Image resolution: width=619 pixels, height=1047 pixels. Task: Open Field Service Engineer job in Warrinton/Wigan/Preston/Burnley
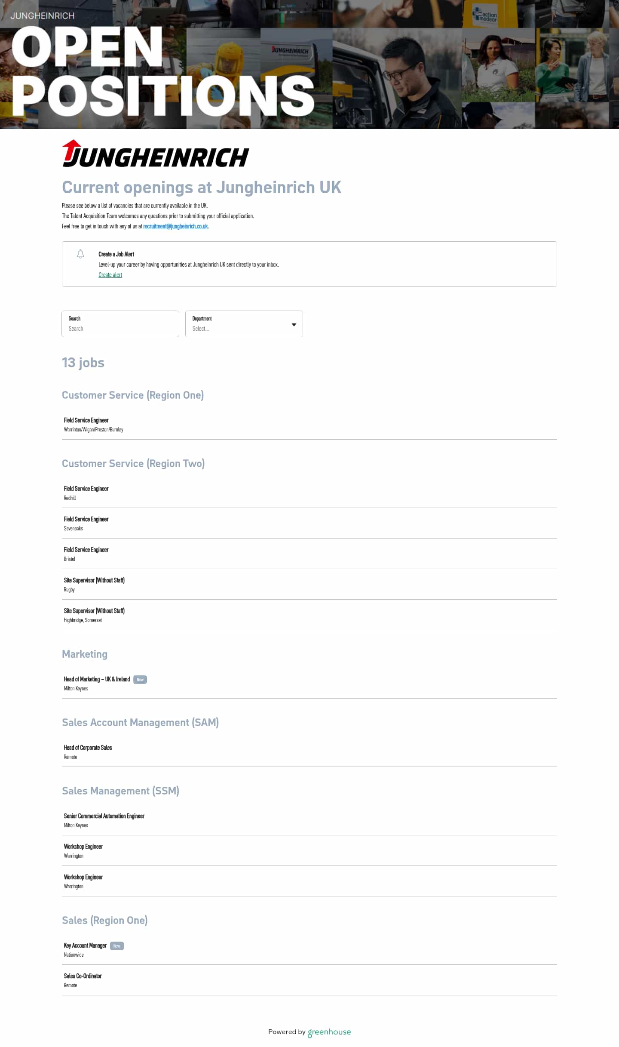coord(86,420)
